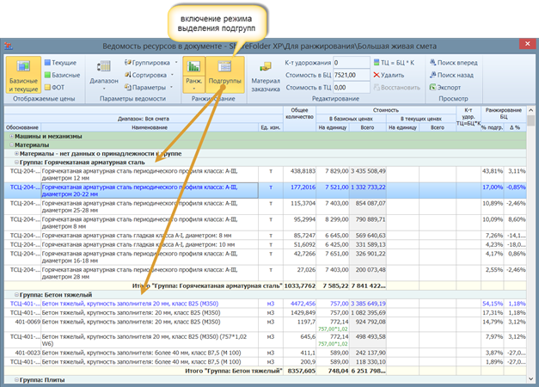Click Итого Горячекатаная арматурная сталь total row
This screenshot has height=387, width=539.
coord(265,286)
